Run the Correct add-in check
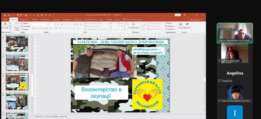The image size is (261, 119). pyautogui.click(x=180, y=26)
